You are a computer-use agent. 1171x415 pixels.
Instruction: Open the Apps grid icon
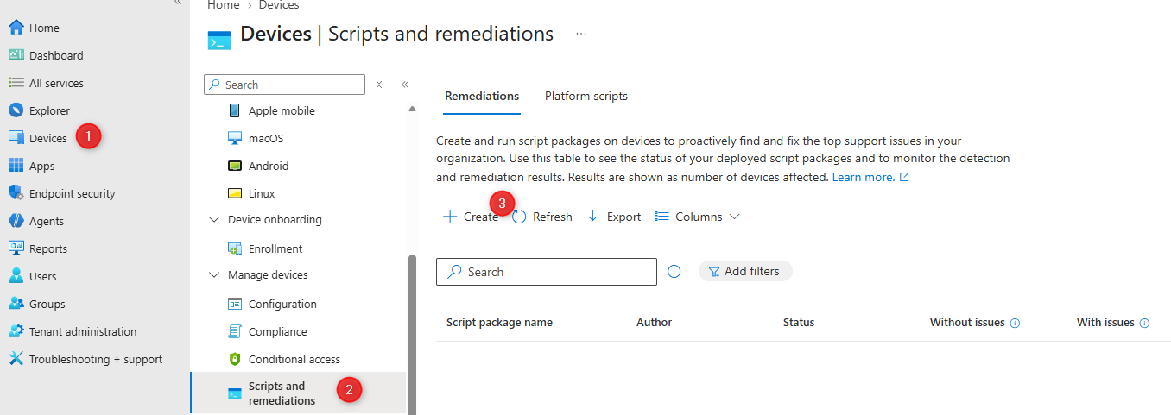(16, 166)
